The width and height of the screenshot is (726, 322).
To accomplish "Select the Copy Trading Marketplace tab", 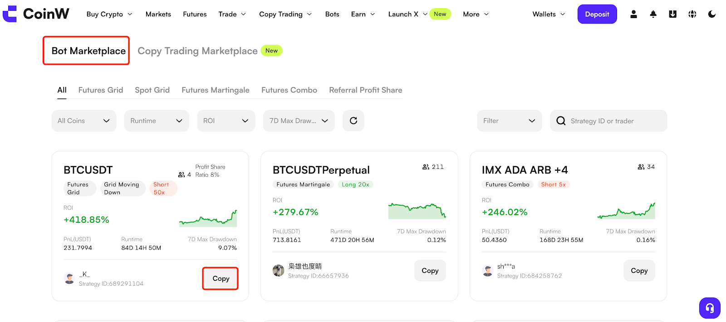I will point(197,51).
